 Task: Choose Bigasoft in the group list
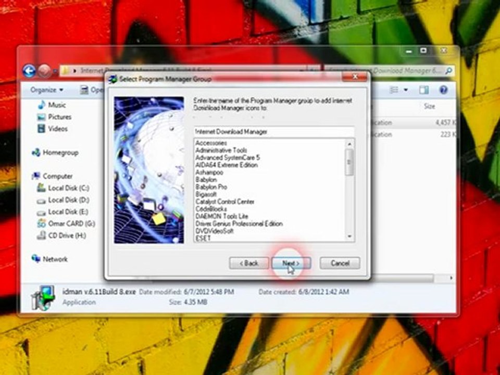[x=206, y=194]
